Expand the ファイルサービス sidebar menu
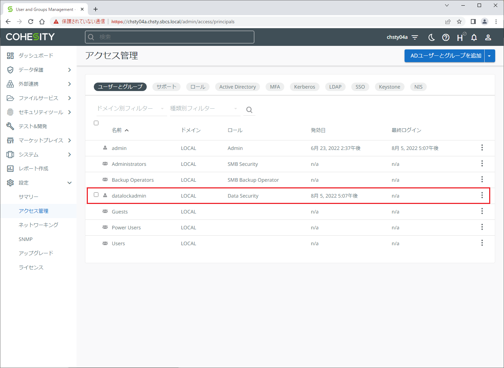Image resolution: width=504 pixels, height=368 pixels. point(69,98)
